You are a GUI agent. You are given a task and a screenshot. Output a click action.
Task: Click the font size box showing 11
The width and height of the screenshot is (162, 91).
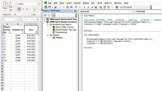point(40,4)
